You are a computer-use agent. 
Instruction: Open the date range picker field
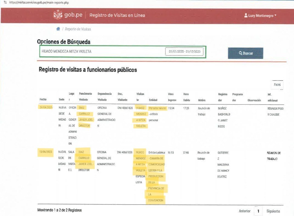(185, 52)
